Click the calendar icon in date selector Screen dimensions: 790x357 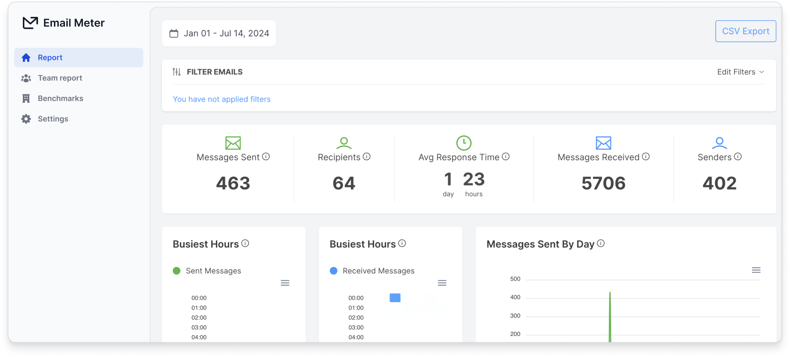(174, 33)
